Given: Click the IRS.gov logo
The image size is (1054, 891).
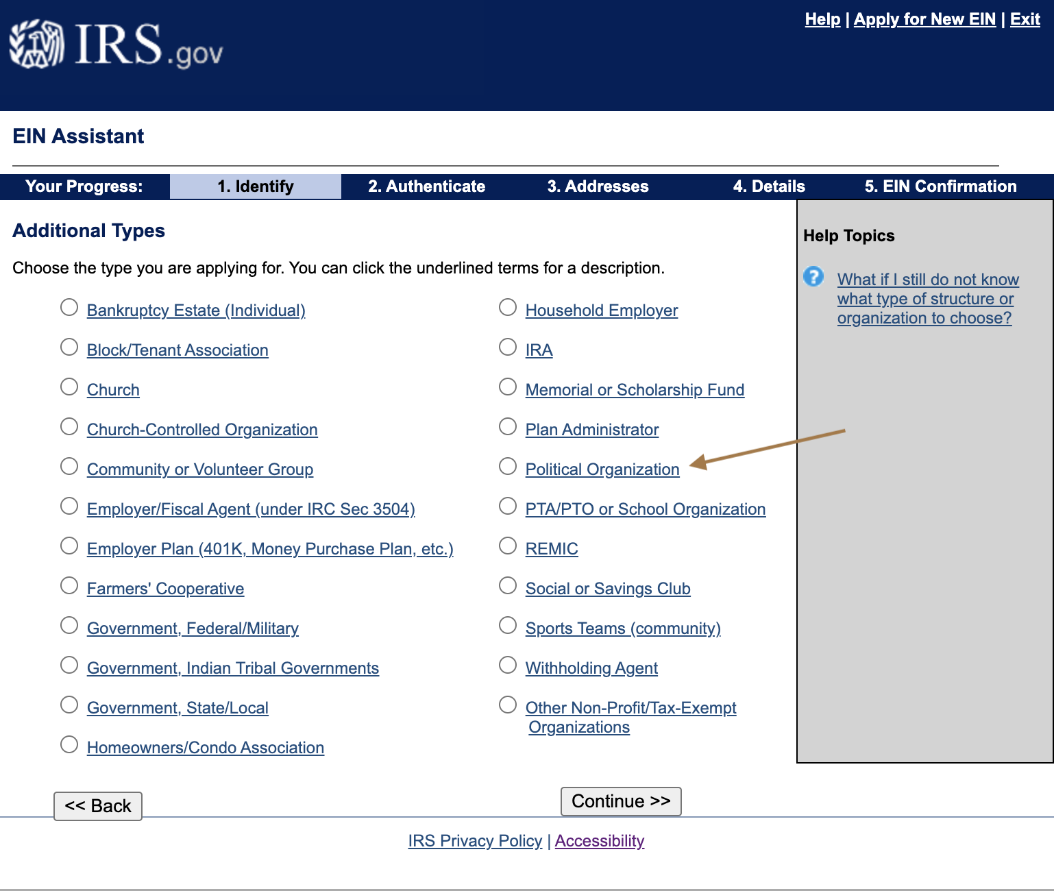Looking at the screenshot, I should [117, 45].
